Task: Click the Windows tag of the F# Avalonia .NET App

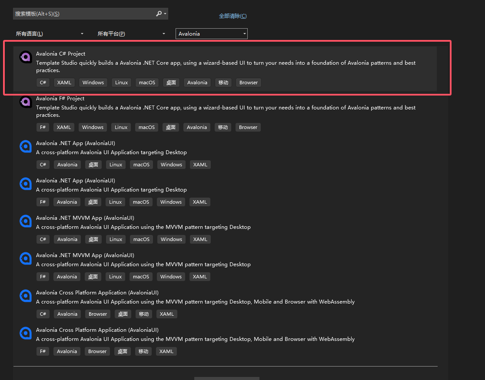Action: [x=171, y=202]
